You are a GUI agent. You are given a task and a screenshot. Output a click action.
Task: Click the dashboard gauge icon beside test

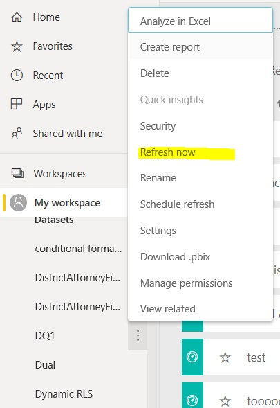(192, 357)
